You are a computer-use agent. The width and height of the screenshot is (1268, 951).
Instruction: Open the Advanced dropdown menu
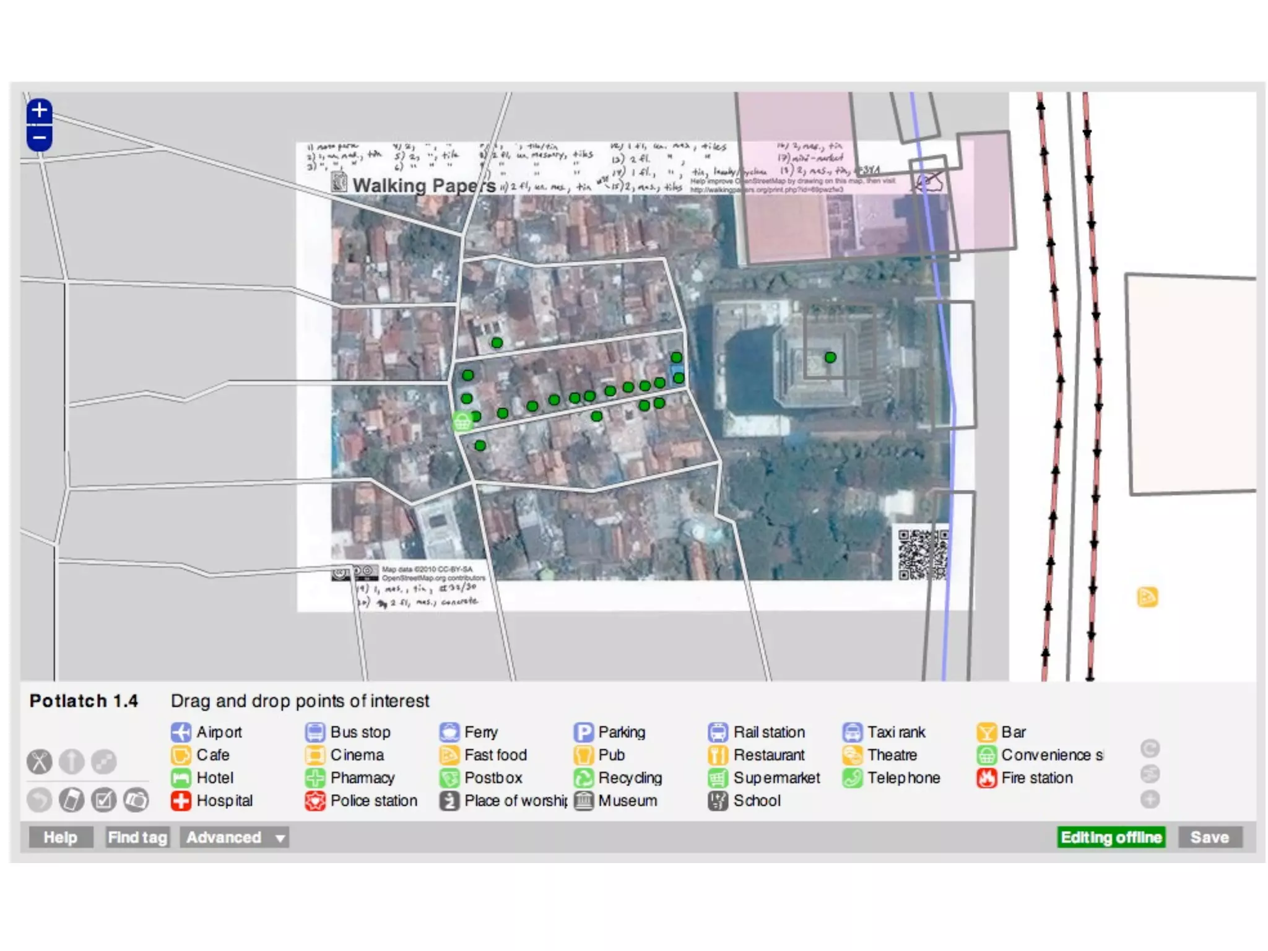tap(224, 837)
